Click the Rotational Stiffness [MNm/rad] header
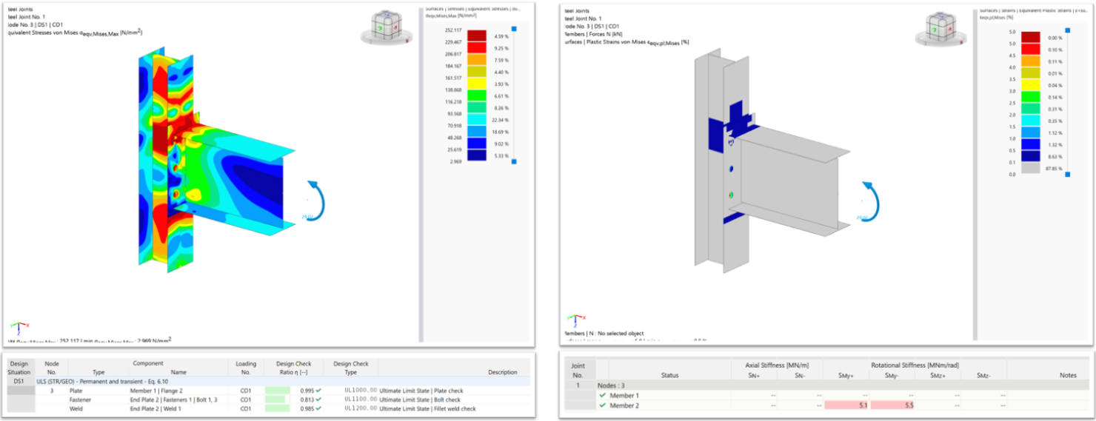Viewport: 1096px width, 421px height. coord(914,365)
